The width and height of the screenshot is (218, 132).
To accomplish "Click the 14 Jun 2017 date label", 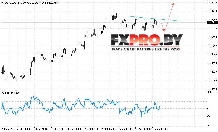I will tap(7, 129).
